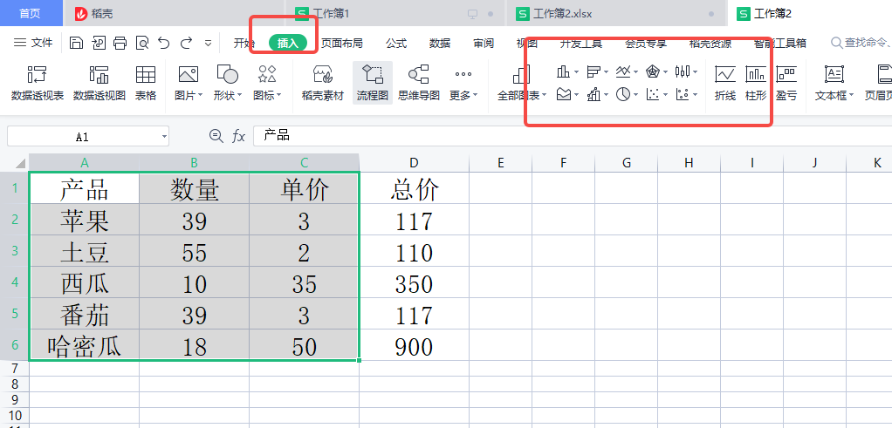Click the pie chart icon
This screenshot has width=892, height=428.
623,95
